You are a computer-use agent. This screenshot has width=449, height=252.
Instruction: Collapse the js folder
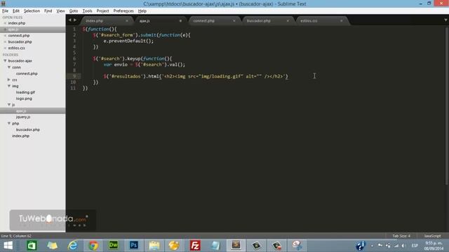9,104
